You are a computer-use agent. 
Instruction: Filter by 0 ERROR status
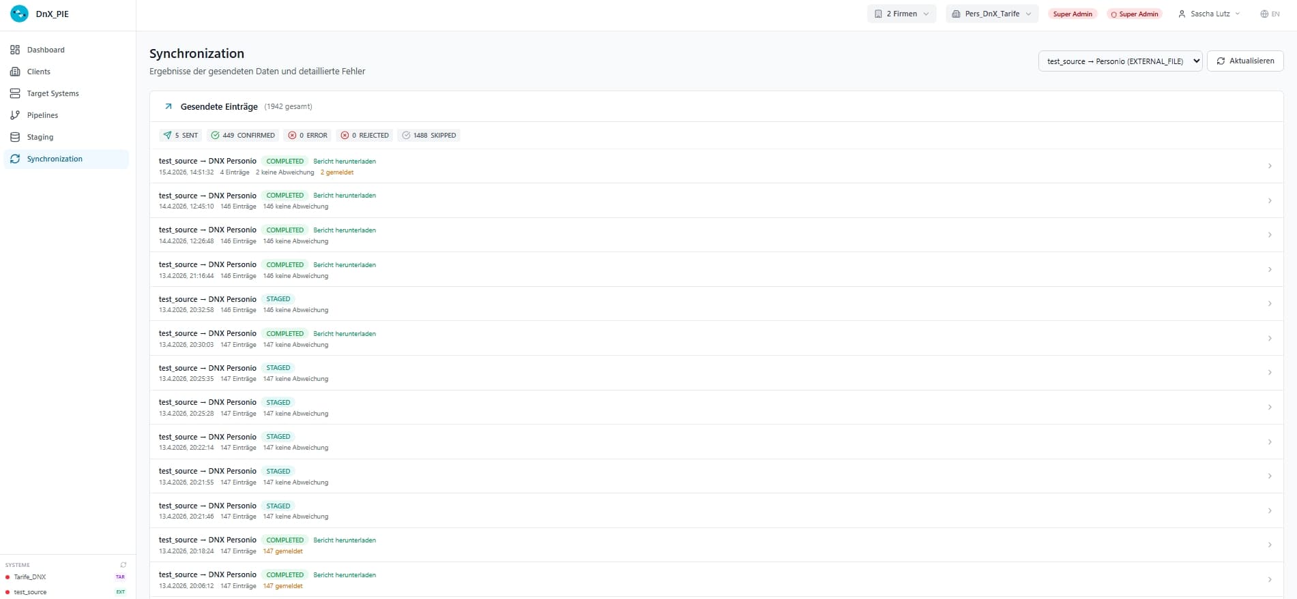pos(308,135)
